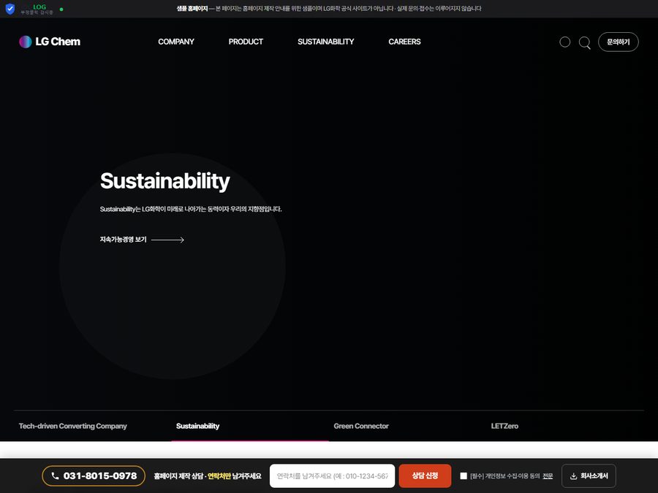Click the 문의하기 button
Screen dimensions: 658x493
click(618, 42)
